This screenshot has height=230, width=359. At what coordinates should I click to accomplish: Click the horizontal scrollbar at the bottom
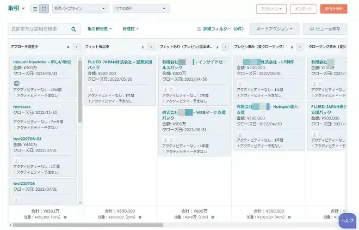(x=82, y=225)
